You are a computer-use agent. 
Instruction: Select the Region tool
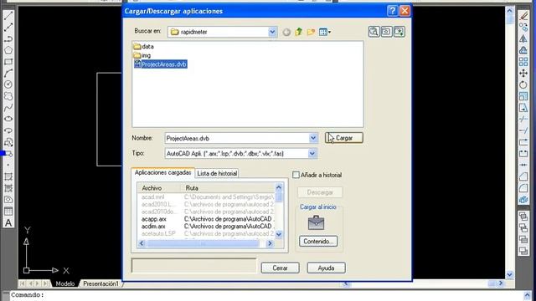[x=8, y=200]
